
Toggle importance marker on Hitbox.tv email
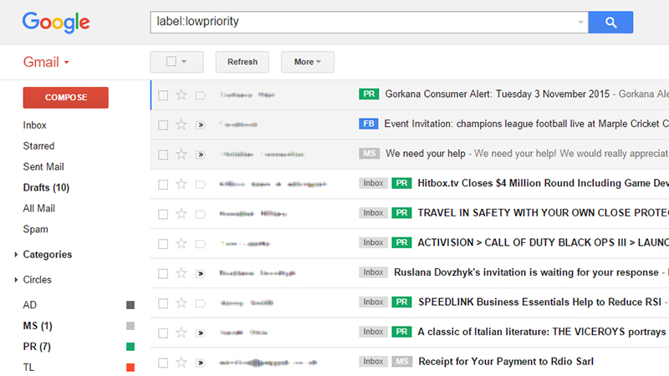pyautogui.click(x=200, y=184)
